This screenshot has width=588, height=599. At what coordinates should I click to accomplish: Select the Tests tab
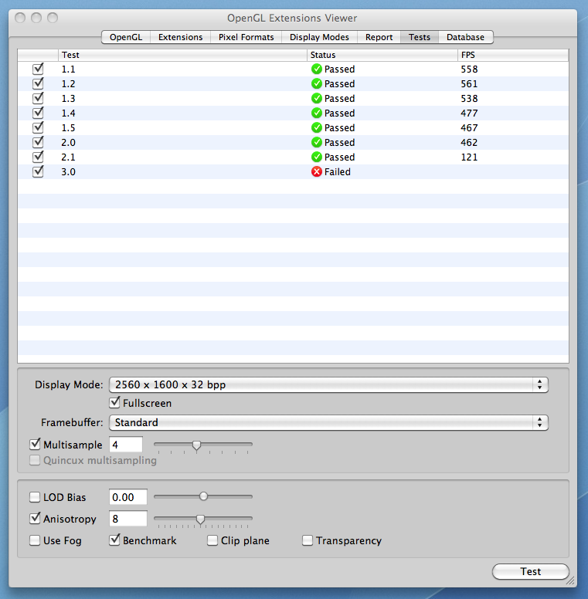[x=420, y=37]
